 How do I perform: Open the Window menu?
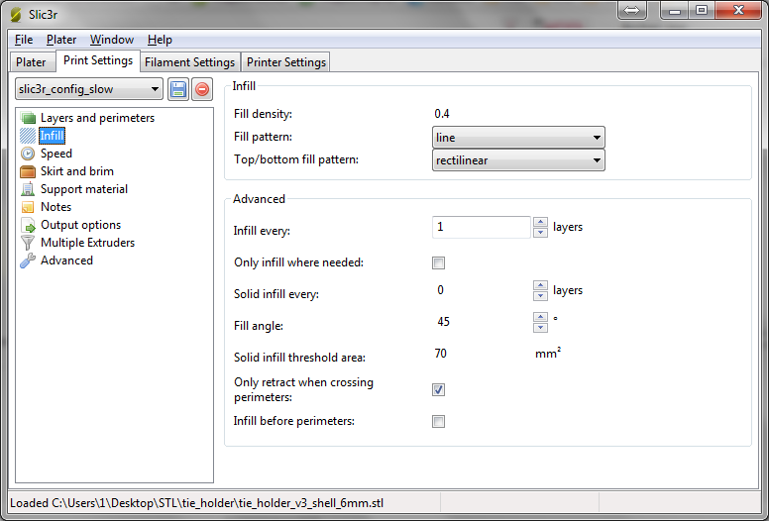(x=112, y=40)
